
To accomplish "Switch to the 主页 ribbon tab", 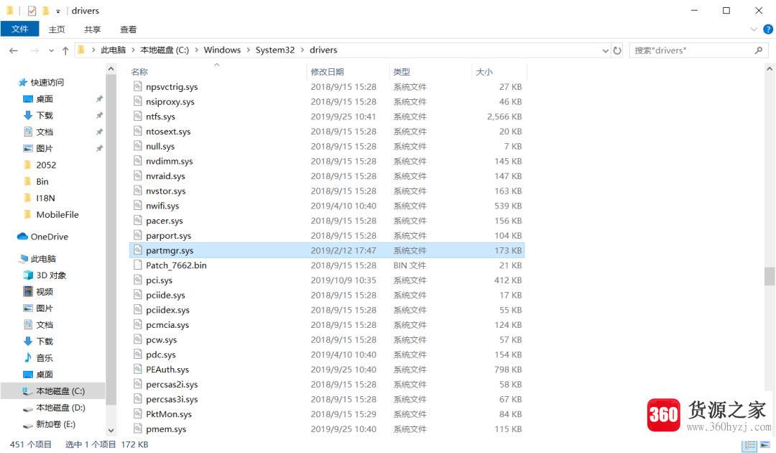I will (57, 29).
